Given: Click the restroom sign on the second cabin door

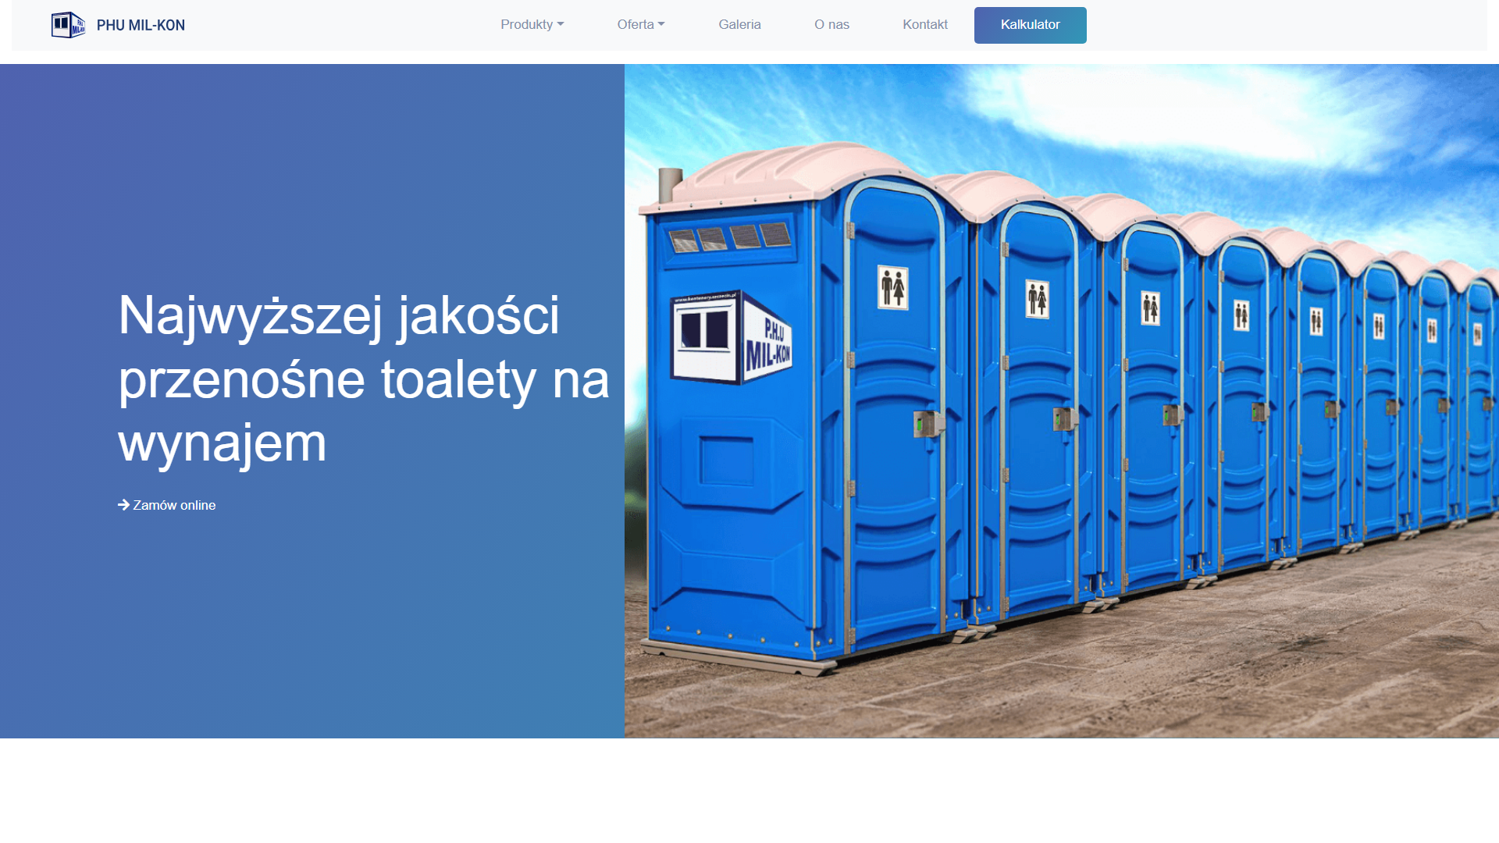Looking at the screenshot, I should 1037,299.
